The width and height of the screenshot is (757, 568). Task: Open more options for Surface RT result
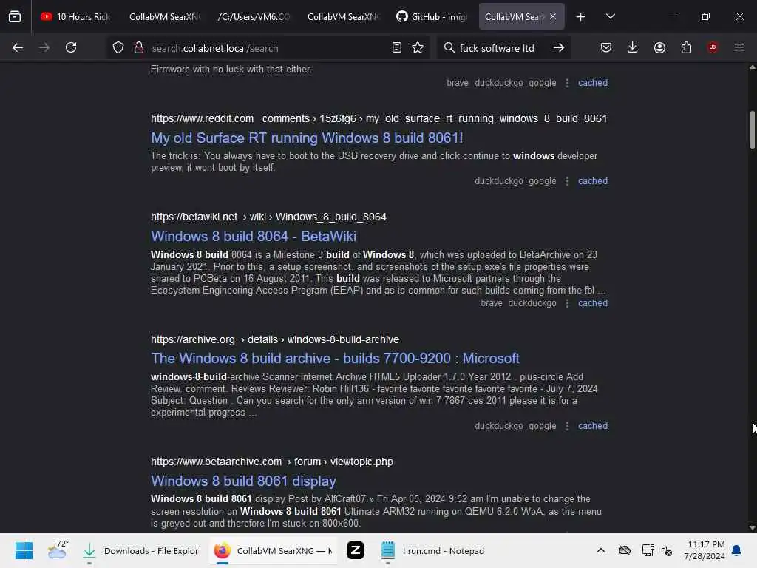567,181
